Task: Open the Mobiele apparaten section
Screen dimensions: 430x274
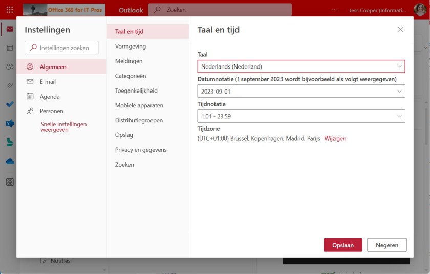Action: pos(148,105)
